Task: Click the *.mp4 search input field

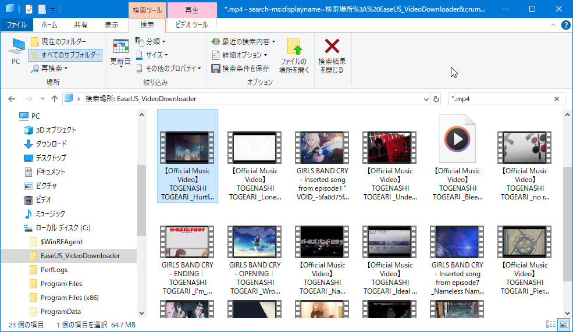Action: (500, 99)
